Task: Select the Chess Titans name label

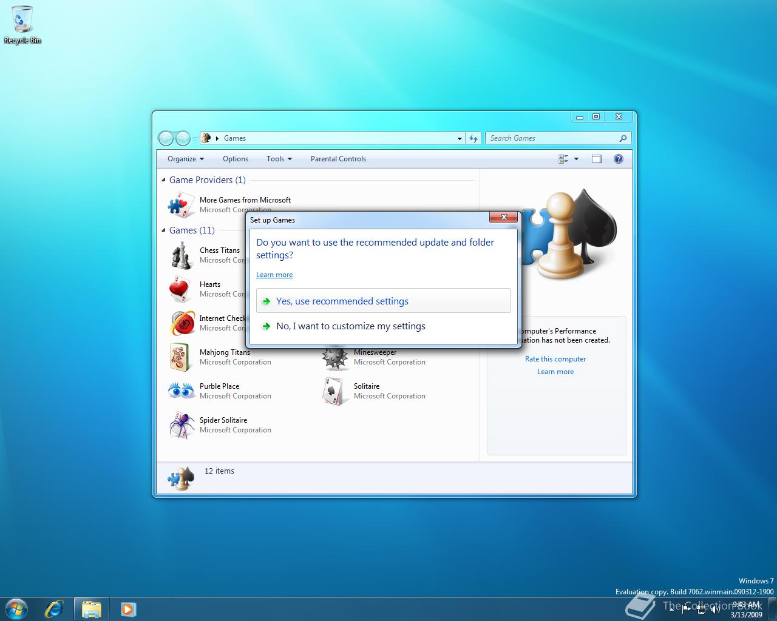Action: (x=220, y=250)
